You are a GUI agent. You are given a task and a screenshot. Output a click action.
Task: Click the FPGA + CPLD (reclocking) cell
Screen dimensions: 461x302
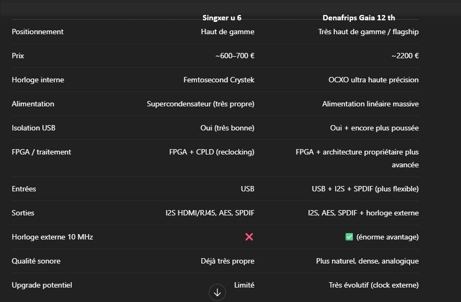point(211,152)
